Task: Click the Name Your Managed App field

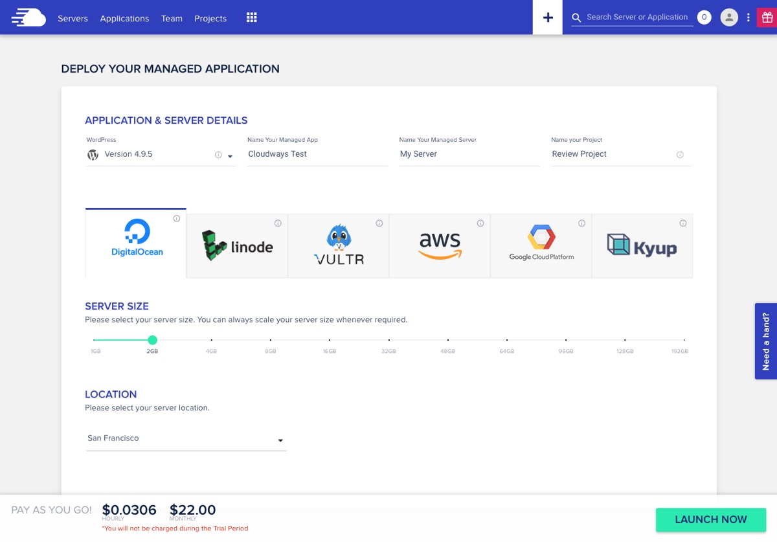Action: (317, 154)
